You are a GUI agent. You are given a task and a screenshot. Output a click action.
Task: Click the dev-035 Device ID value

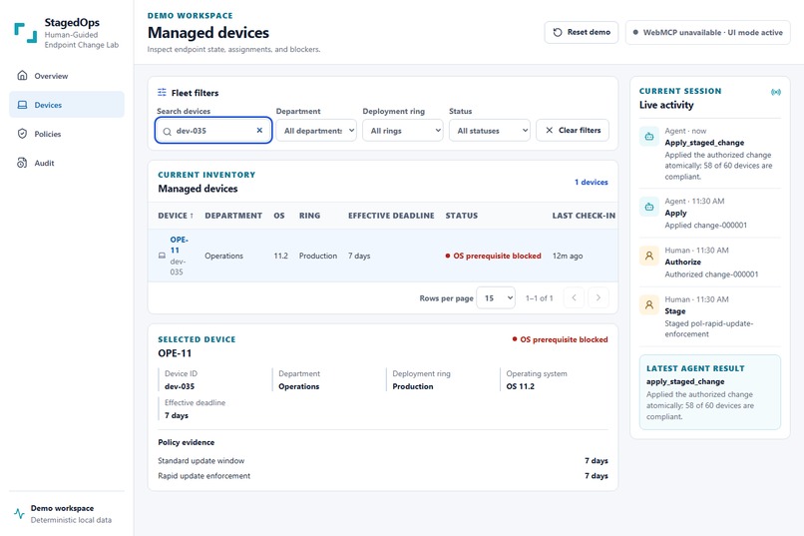(180, 386)
